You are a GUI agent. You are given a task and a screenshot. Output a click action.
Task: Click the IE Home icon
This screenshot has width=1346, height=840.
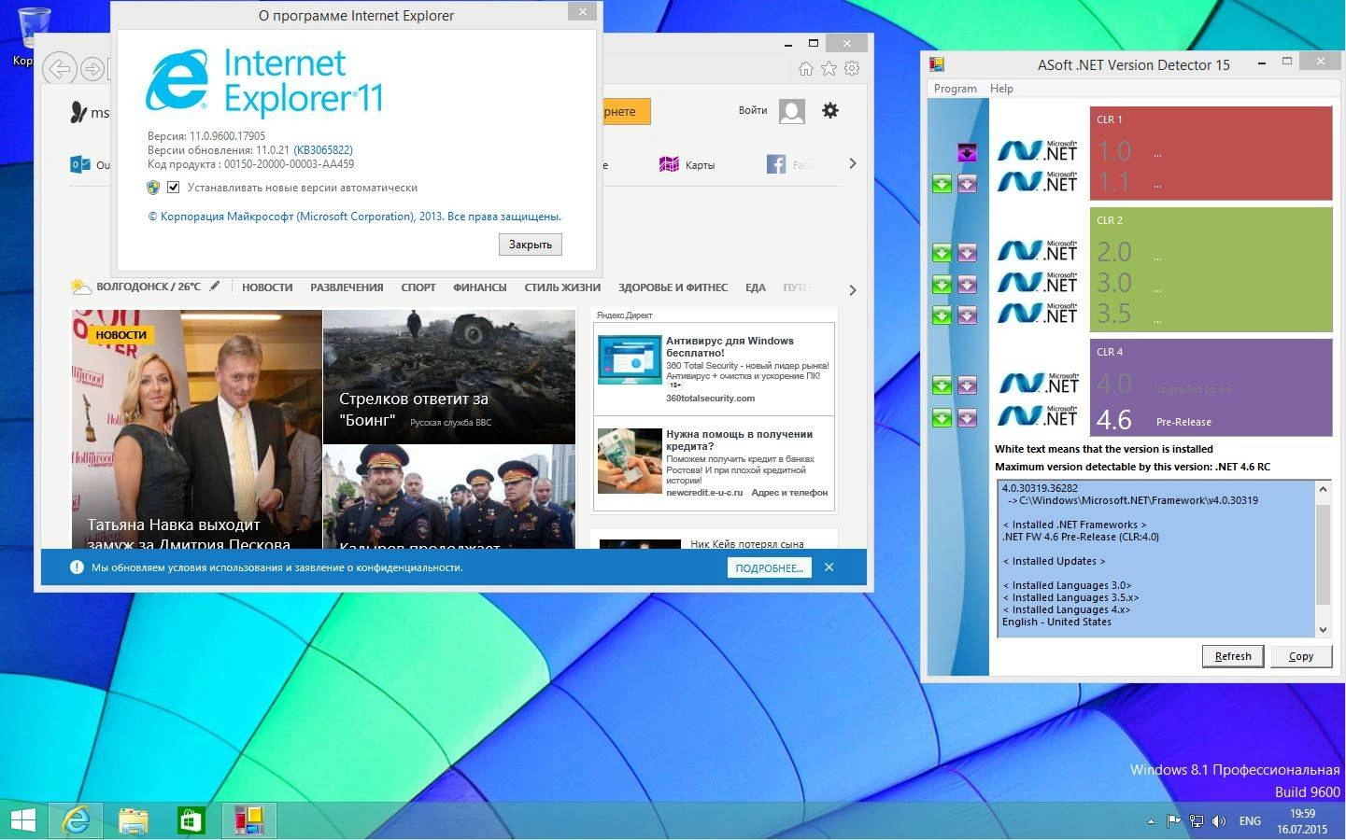806,68
